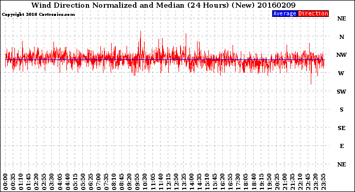The height and width of the screenshot is (192, 355).
Task: Click the 01:45 time label
Action: [28, 182]
